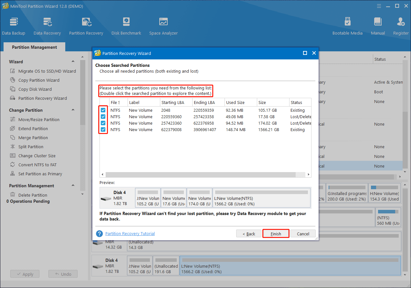Click the Apply button

(x=25, y=274)
